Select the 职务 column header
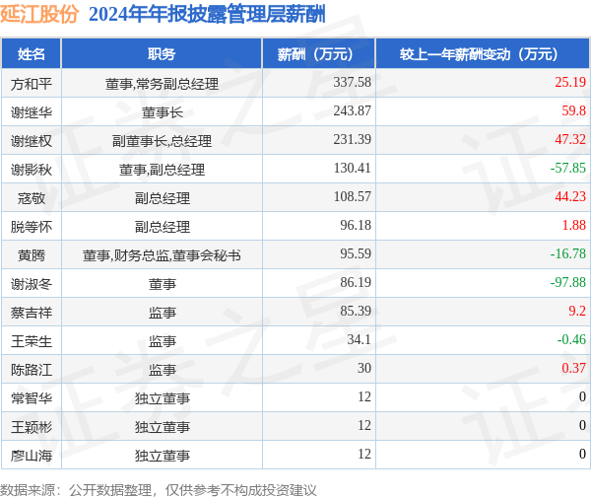591x499 pixels. point(162,54)
